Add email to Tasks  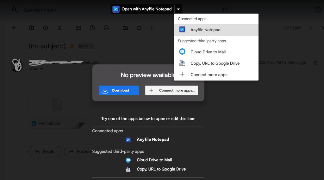click(106, 28)
